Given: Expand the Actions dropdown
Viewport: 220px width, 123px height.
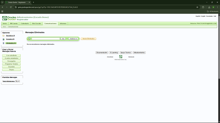Looking at the screenshot, I should click(x=73, y=39).
